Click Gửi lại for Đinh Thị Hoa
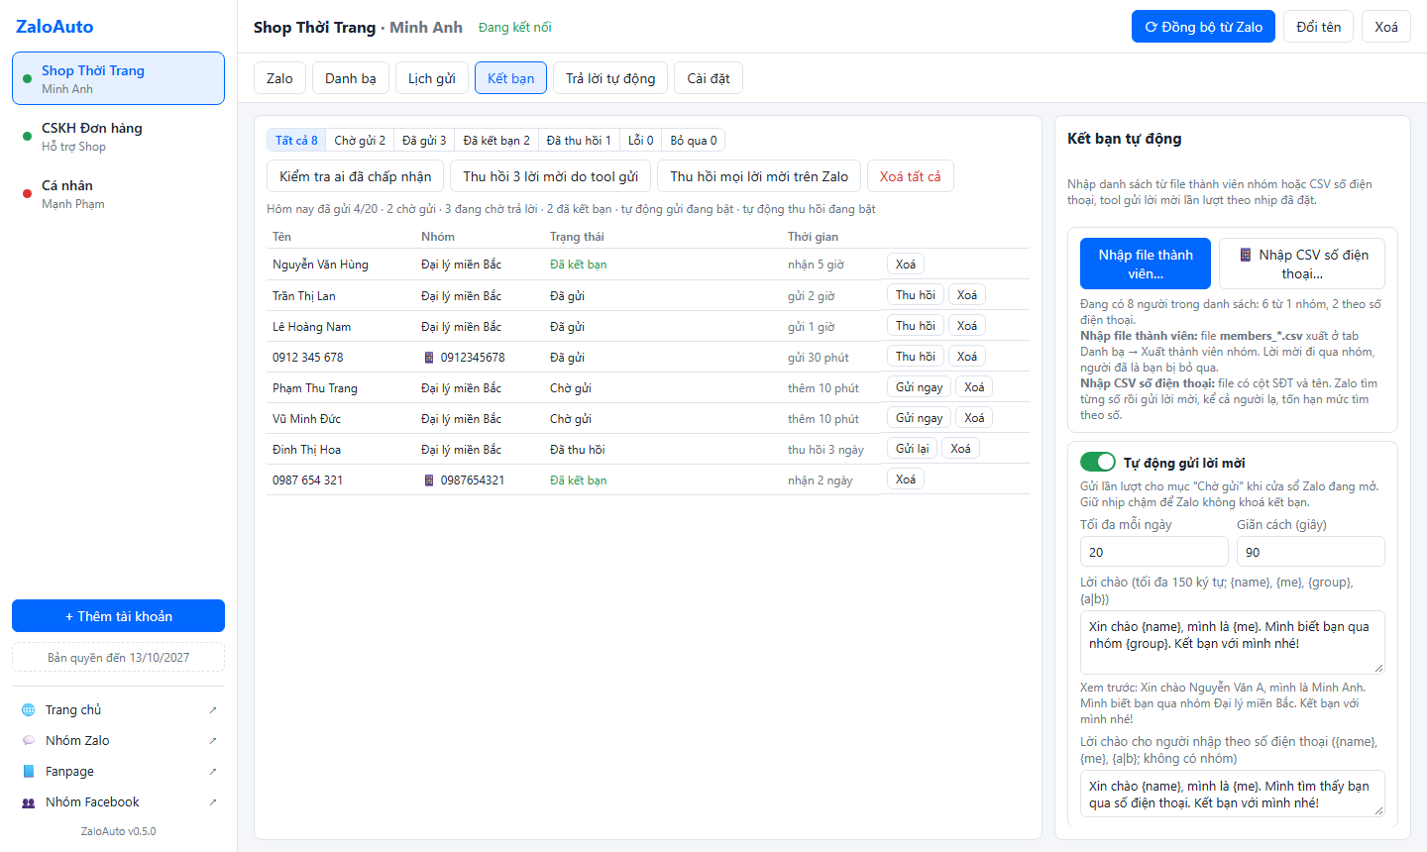 click(913, 449)
